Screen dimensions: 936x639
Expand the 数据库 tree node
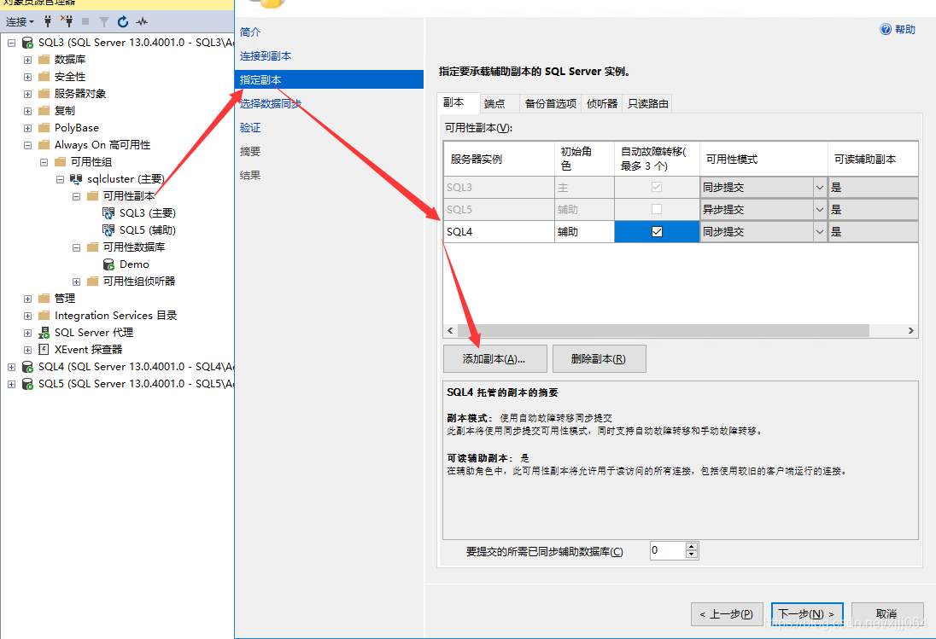pyautogui.click(x=27, y=60)
